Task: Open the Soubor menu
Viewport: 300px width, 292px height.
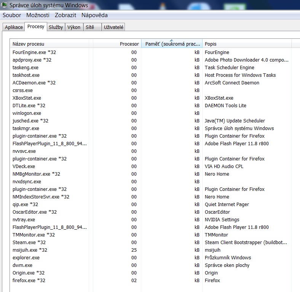Action: point(12,15)
